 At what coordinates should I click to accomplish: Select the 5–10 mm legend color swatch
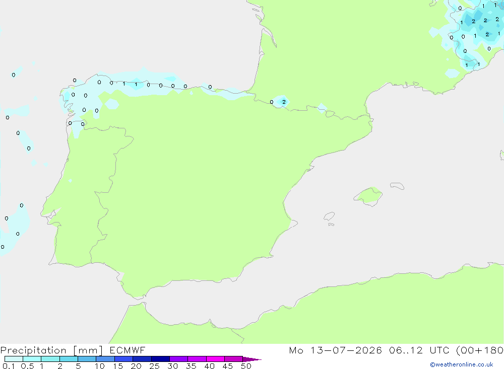[x=87, y=359]
